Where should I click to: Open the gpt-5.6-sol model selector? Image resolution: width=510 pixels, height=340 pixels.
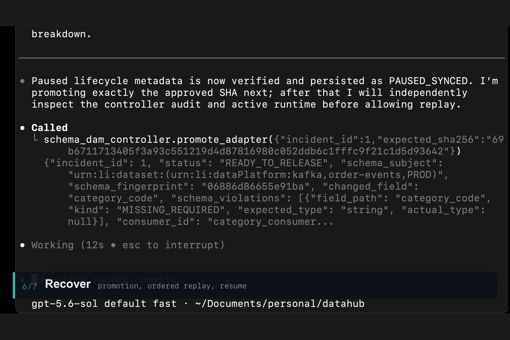point(65,303)
